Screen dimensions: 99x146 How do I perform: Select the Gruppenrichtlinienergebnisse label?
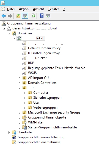39,142
